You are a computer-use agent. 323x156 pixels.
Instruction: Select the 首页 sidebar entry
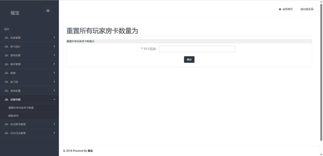(7, 29)
